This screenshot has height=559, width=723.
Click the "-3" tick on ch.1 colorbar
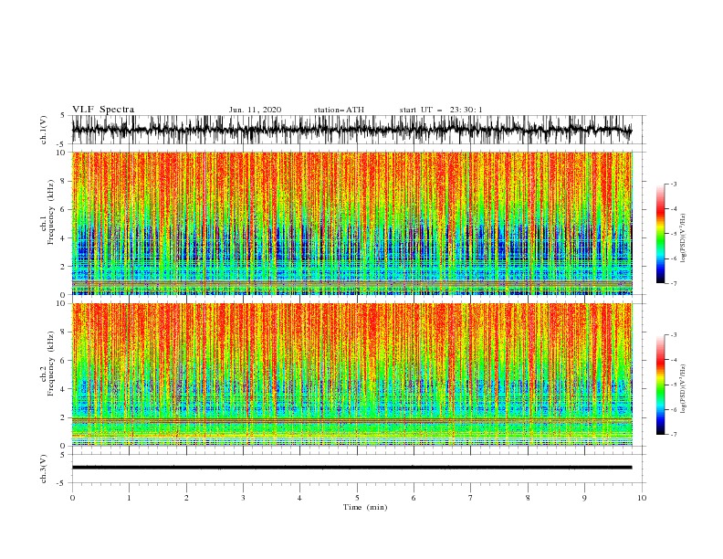tap(674, 184)
